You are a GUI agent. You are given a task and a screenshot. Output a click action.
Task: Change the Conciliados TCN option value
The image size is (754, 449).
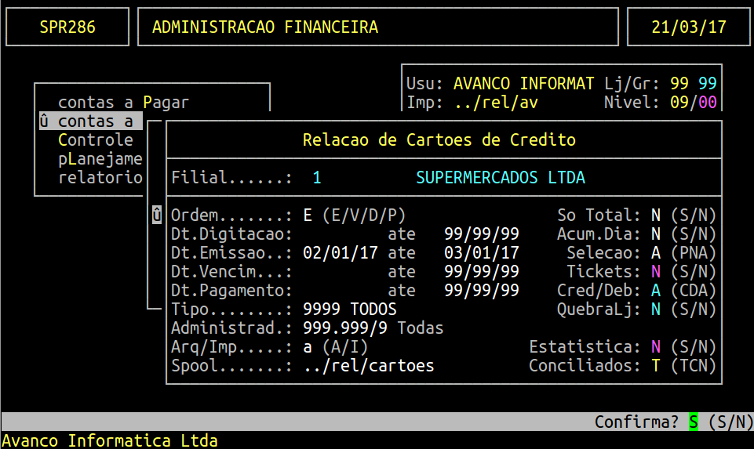click(x=655, y=366)
